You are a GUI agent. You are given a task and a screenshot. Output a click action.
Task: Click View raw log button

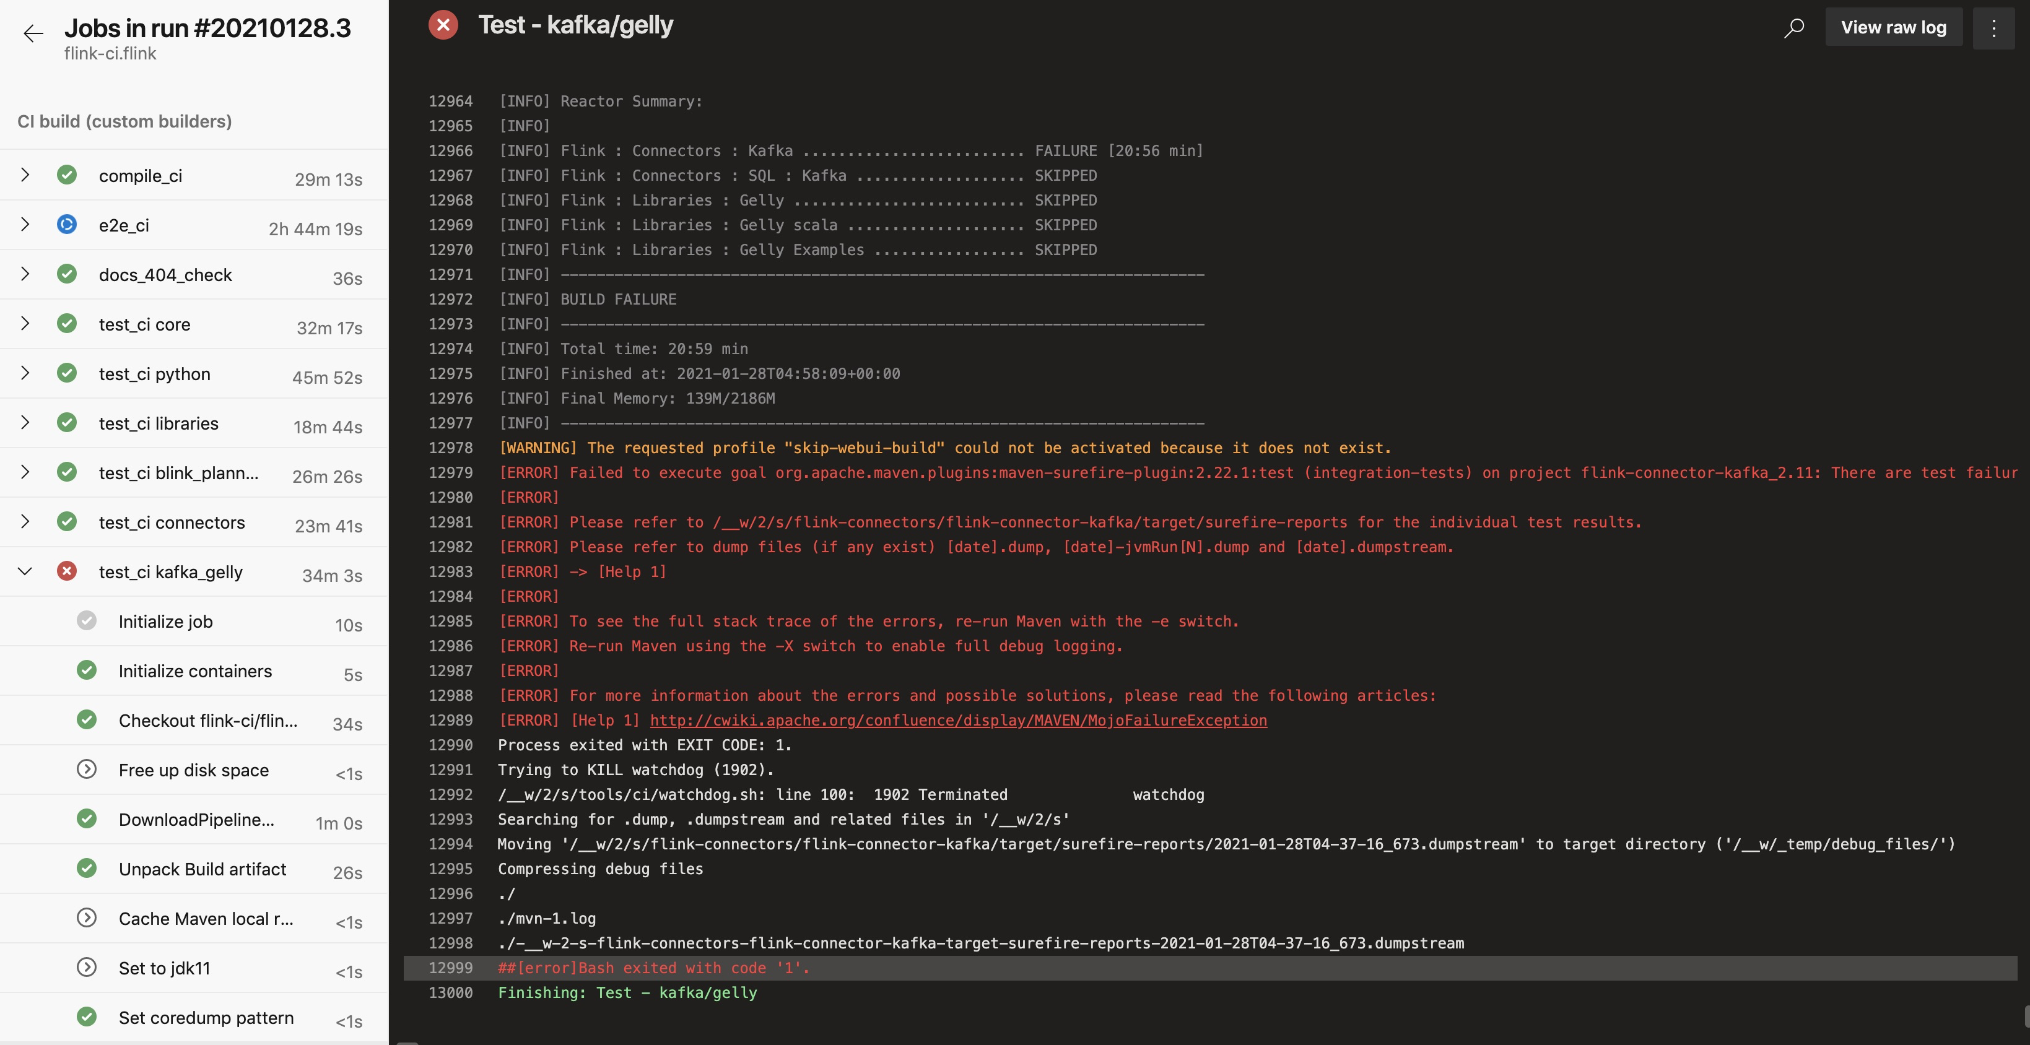click(1893, 28)
